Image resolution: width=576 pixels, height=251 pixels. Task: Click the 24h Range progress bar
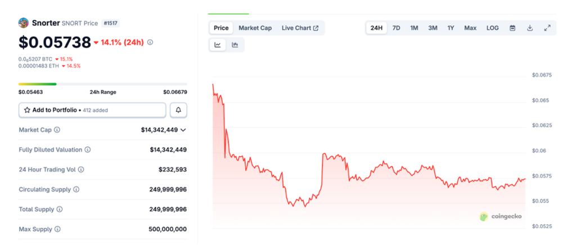[x=102, y=84]
